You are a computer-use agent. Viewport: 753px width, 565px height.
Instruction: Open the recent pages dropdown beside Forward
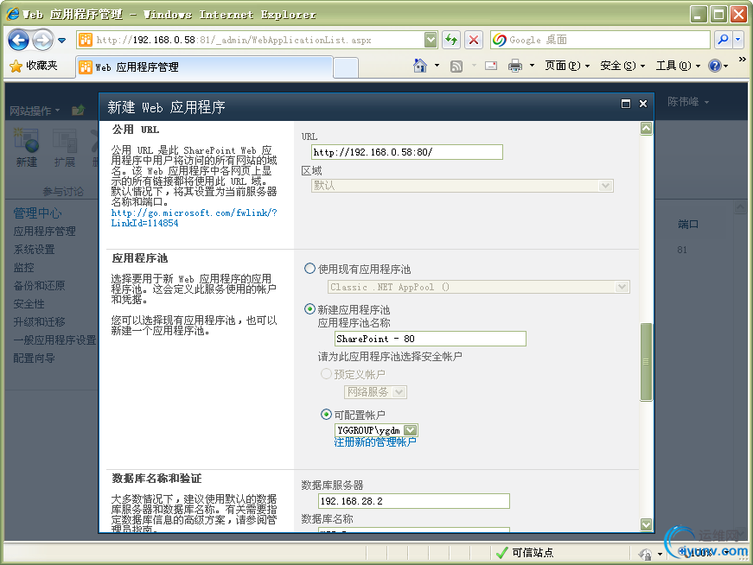[62, 41]
